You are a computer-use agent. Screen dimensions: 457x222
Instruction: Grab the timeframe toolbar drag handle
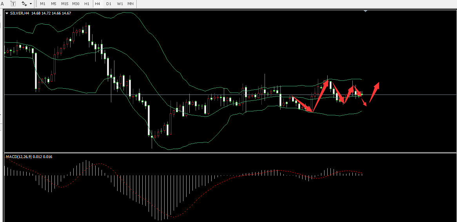[x=36, y=4]
